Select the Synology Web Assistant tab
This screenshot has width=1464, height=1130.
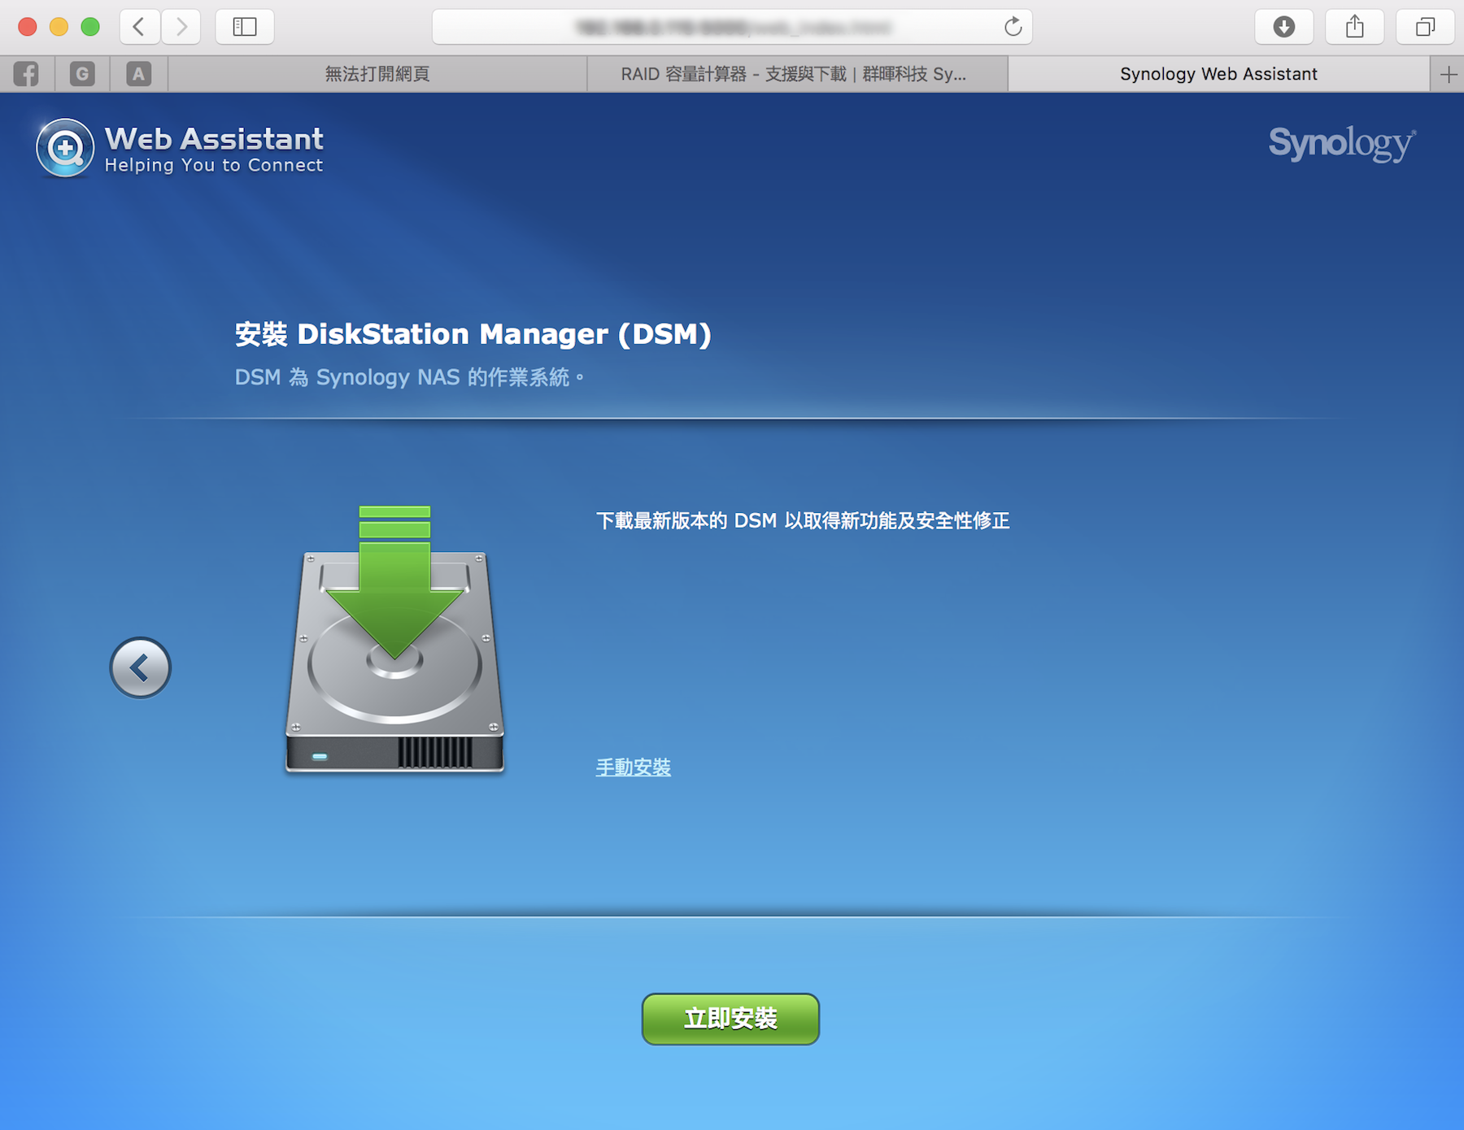pos(1218,74)
